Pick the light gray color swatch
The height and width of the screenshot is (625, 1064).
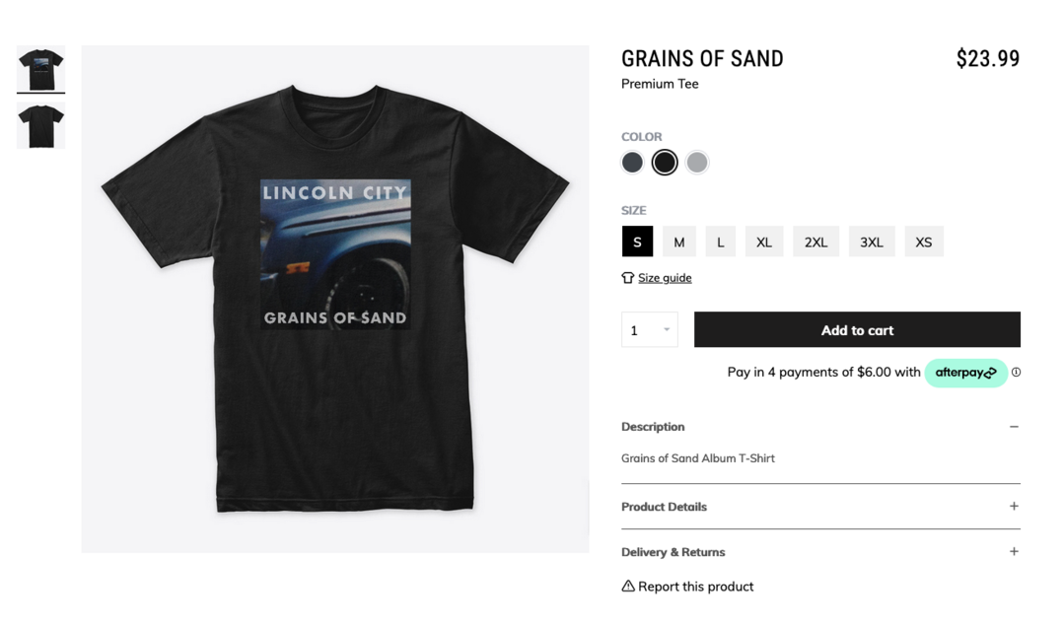tap(697, 163)
